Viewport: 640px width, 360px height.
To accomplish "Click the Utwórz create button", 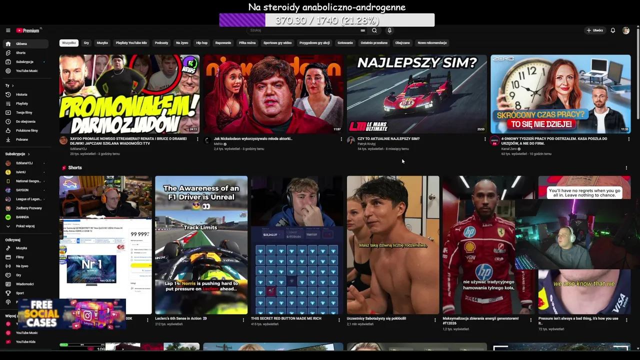I will click(x=595, y=30).
